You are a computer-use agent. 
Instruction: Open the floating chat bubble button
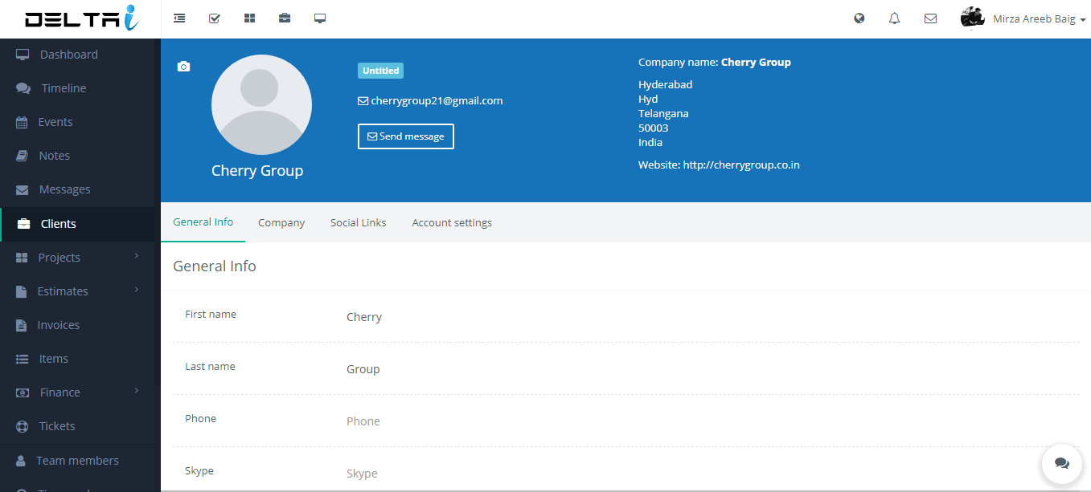[1061, 463]
